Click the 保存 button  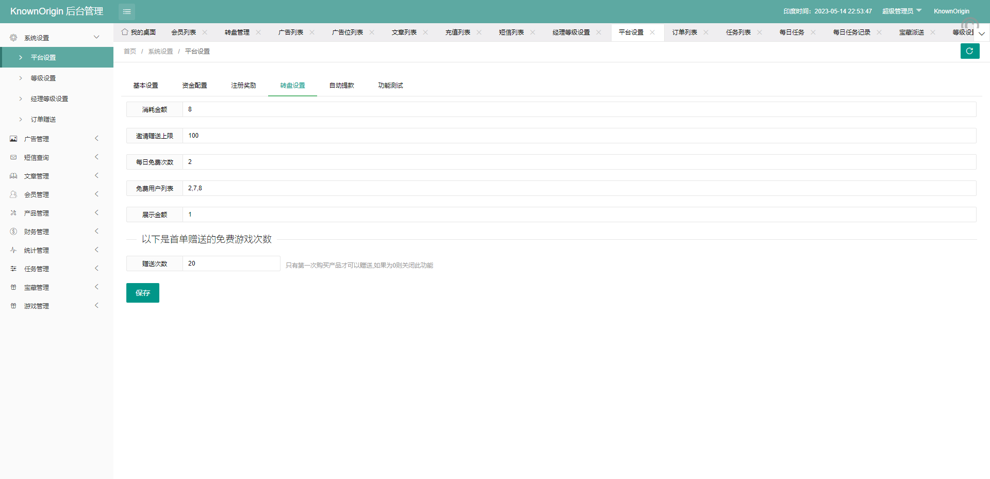(143, 293)
